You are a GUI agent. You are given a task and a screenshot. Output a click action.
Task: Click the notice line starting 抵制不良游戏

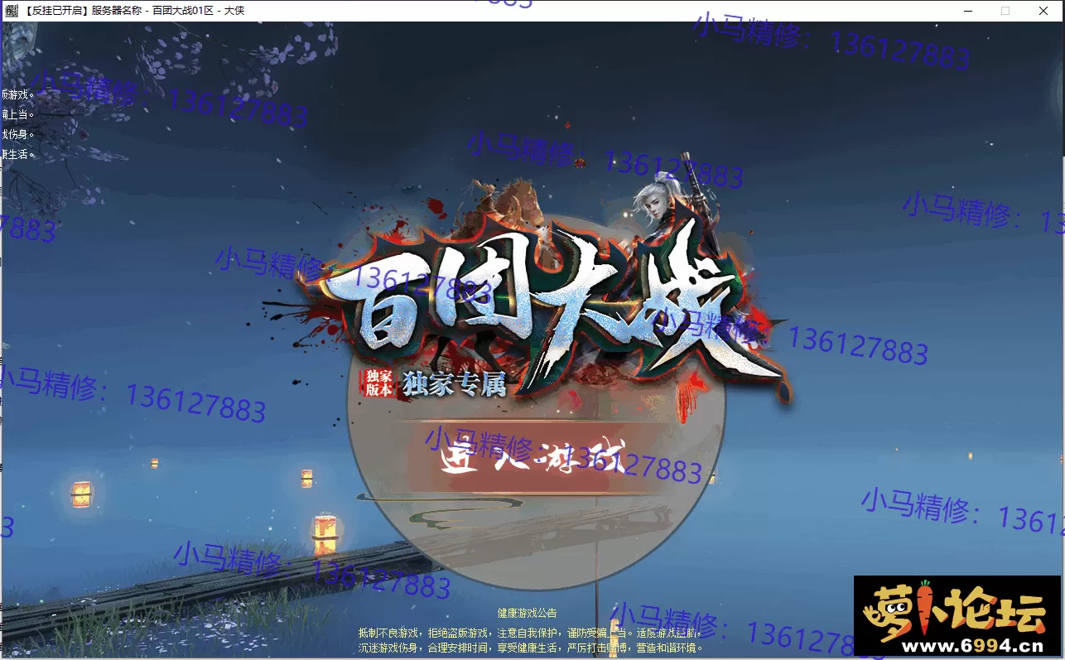pos(530,633)
